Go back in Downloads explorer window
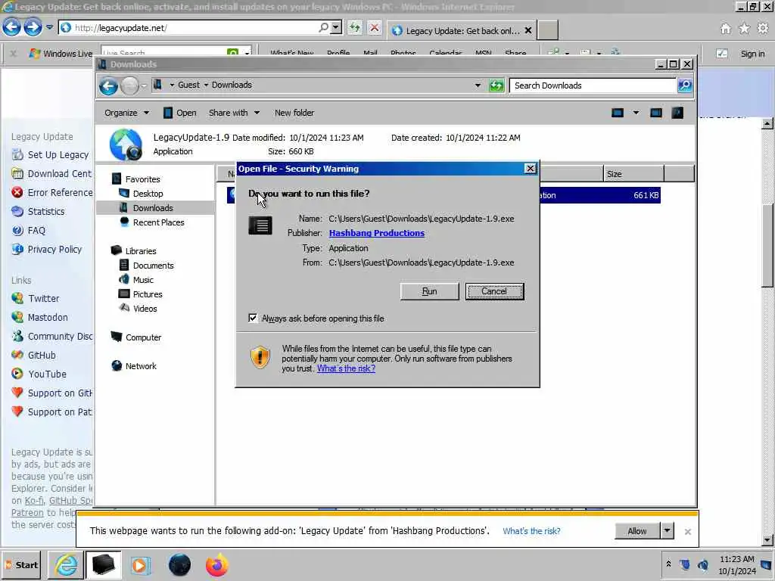Screen dimensions: 775x581 tap(108, 86)
